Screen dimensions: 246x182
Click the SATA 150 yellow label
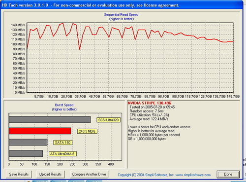pyautogui.click(x=62, y=143)
